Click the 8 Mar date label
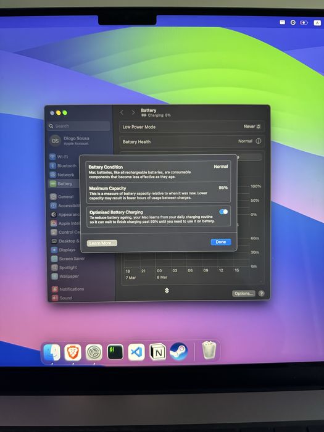The width and height of the screenshot is (324, 432). (162, 278)
